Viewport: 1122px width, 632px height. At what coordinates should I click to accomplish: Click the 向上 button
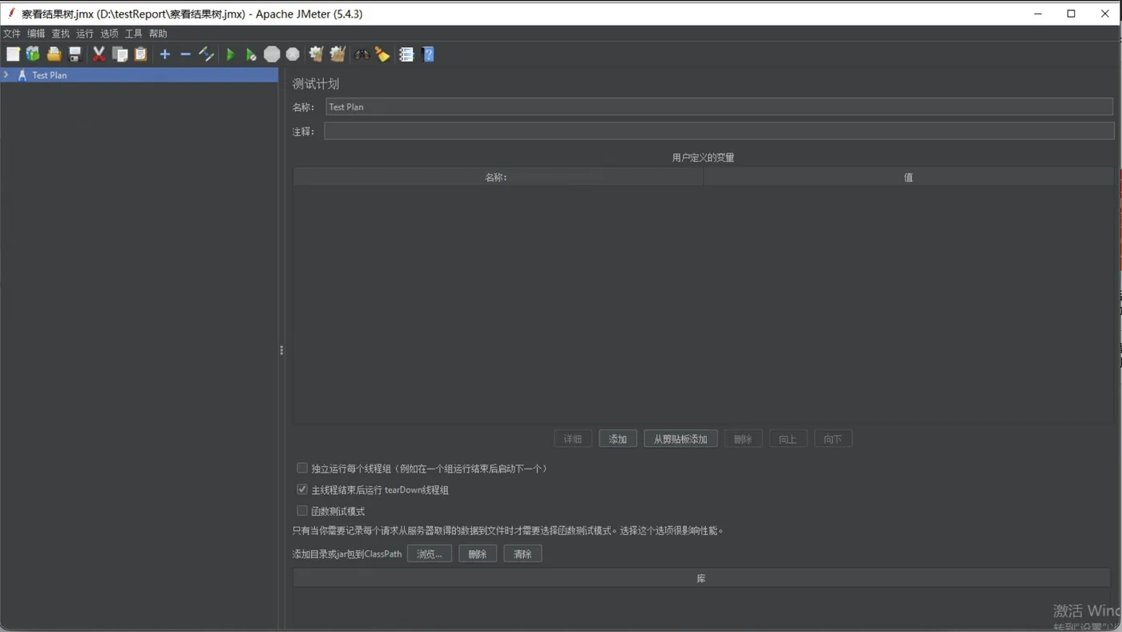(x=788, y=439)
